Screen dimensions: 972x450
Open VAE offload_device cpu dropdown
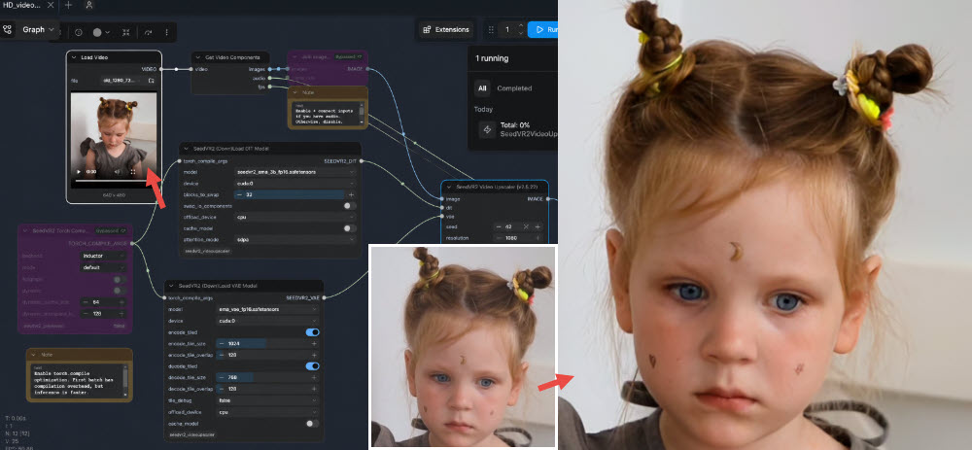(x=267, y=412)
